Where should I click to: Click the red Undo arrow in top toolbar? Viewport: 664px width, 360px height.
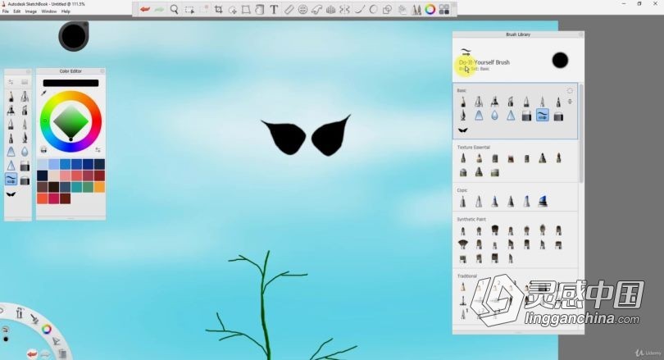coord(145,9)
